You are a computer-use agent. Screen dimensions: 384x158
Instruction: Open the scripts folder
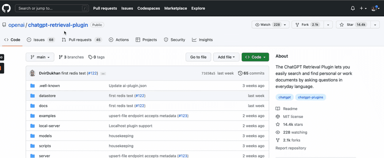coord(45,146)
